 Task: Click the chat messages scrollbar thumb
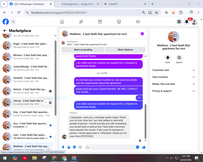pos(145,121)
